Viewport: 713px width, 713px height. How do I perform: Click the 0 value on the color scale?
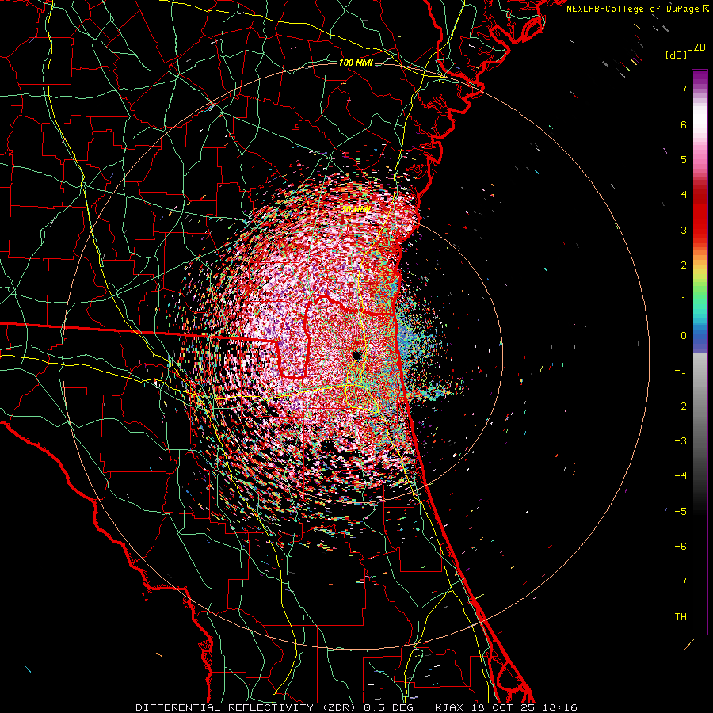click(684, 336)
